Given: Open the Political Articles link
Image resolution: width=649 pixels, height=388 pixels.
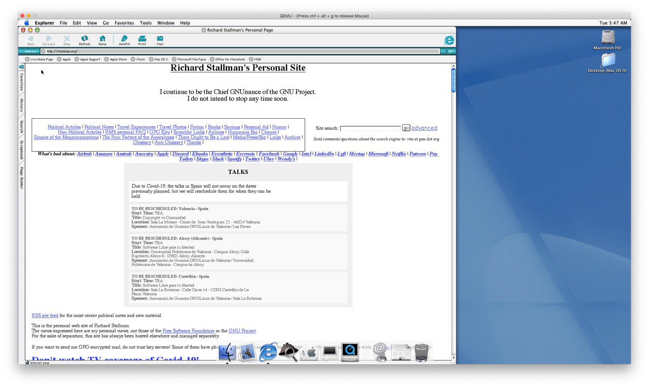Looking at the screenshot, I should [64, 127].
